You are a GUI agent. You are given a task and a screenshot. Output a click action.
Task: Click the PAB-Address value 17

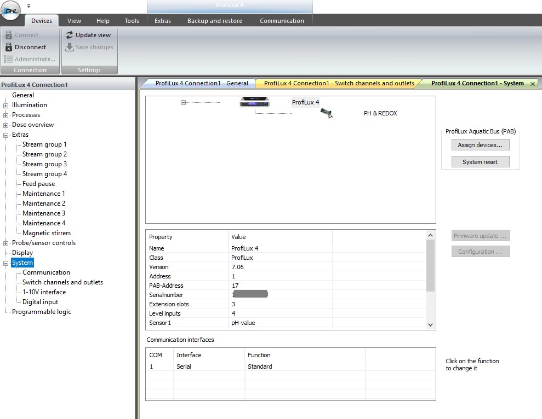pos(235,286)
